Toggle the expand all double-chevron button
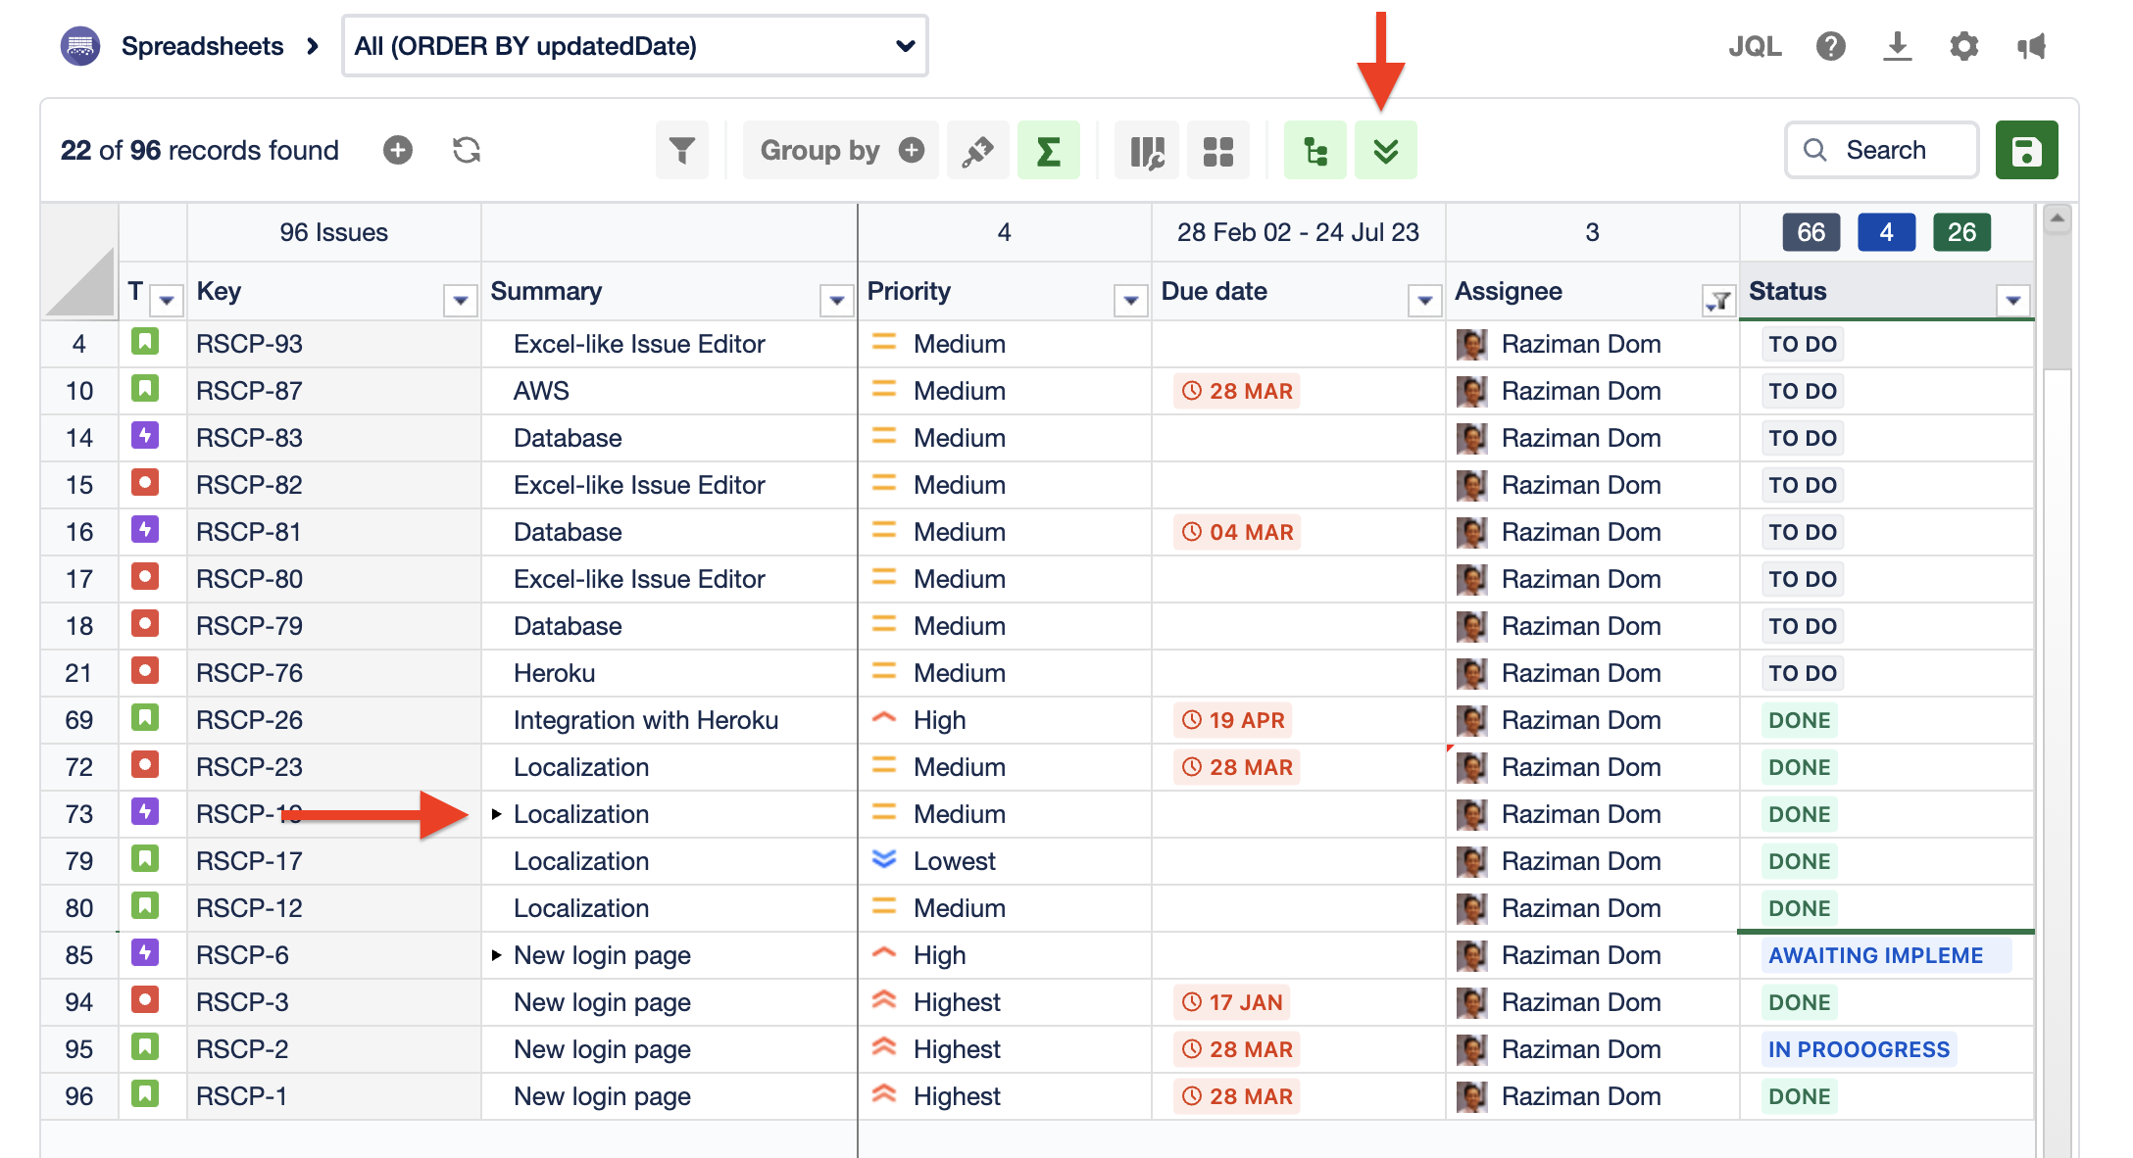This screenshot has height=1158, width=2133. (x=1385, y=151)
